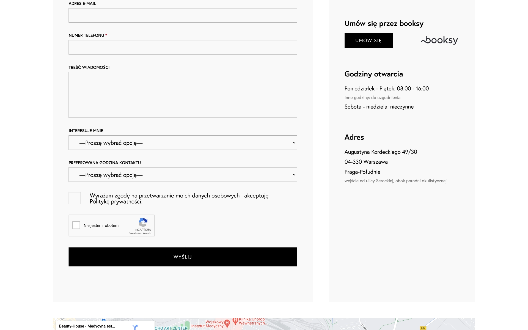Click into the Numer telefonu field

(x=183, y=47)
